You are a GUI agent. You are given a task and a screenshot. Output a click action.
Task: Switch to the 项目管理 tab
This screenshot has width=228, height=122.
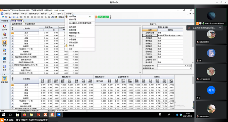coord(5,21)
